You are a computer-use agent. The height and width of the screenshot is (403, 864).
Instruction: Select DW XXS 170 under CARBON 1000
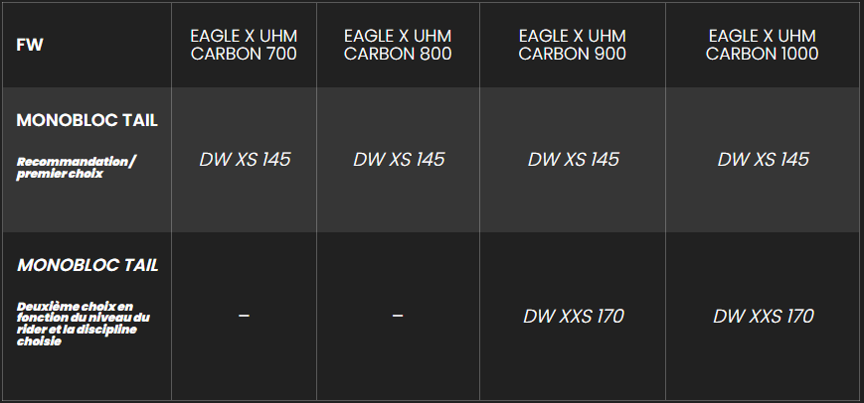click(x=763, y=317)
